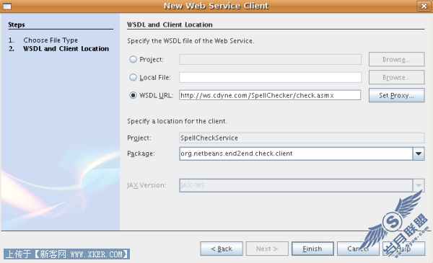Screen dimensions: 433x263
Task: Open Help for this wizard
Action: click(403, 249)
